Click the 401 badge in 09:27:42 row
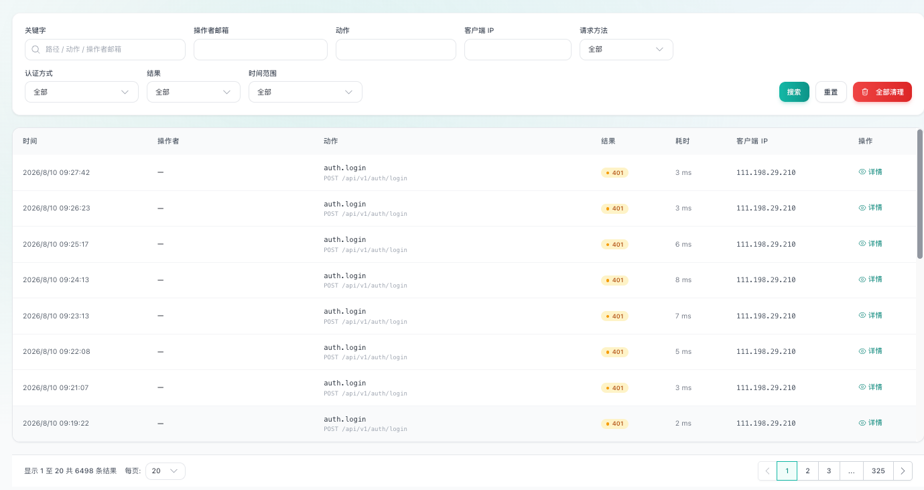 tap(614, 173)
